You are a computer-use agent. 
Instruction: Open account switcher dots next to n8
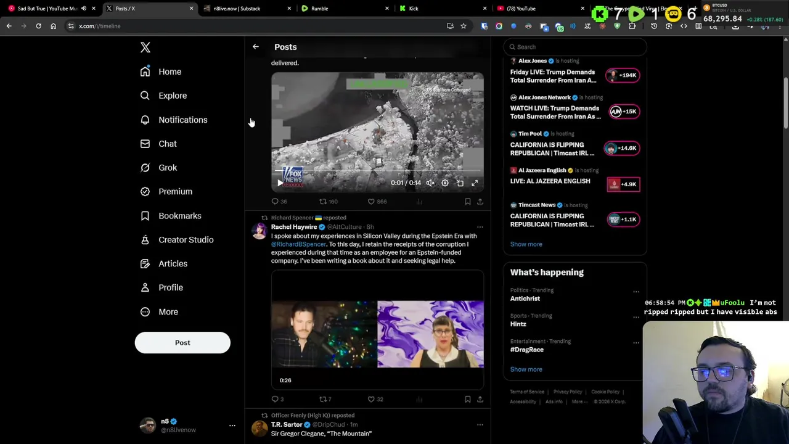point(232,425)
